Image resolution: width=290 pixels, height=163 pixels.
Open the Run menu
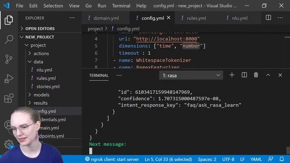[x=102, y=6]
